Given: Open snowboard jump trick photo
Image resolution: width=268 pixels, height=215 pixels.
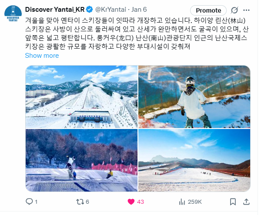Looking at the screenshot, I should pos(81,160).
